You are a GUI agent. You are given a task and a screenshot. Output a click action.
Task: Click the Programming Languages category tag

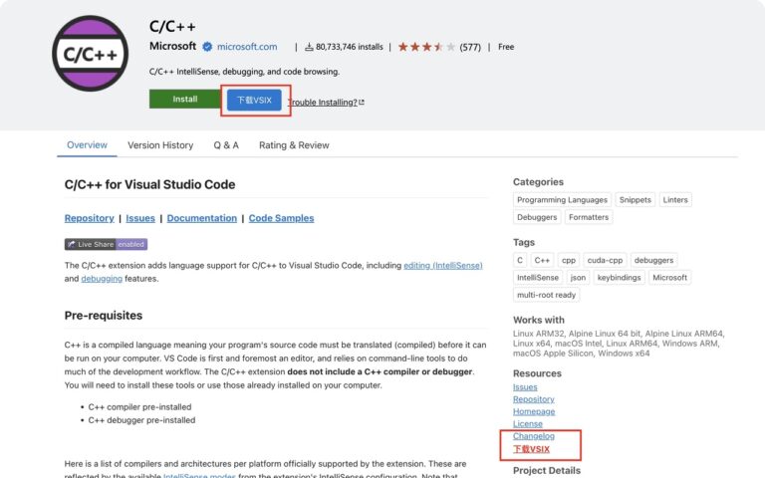(561, 200)
